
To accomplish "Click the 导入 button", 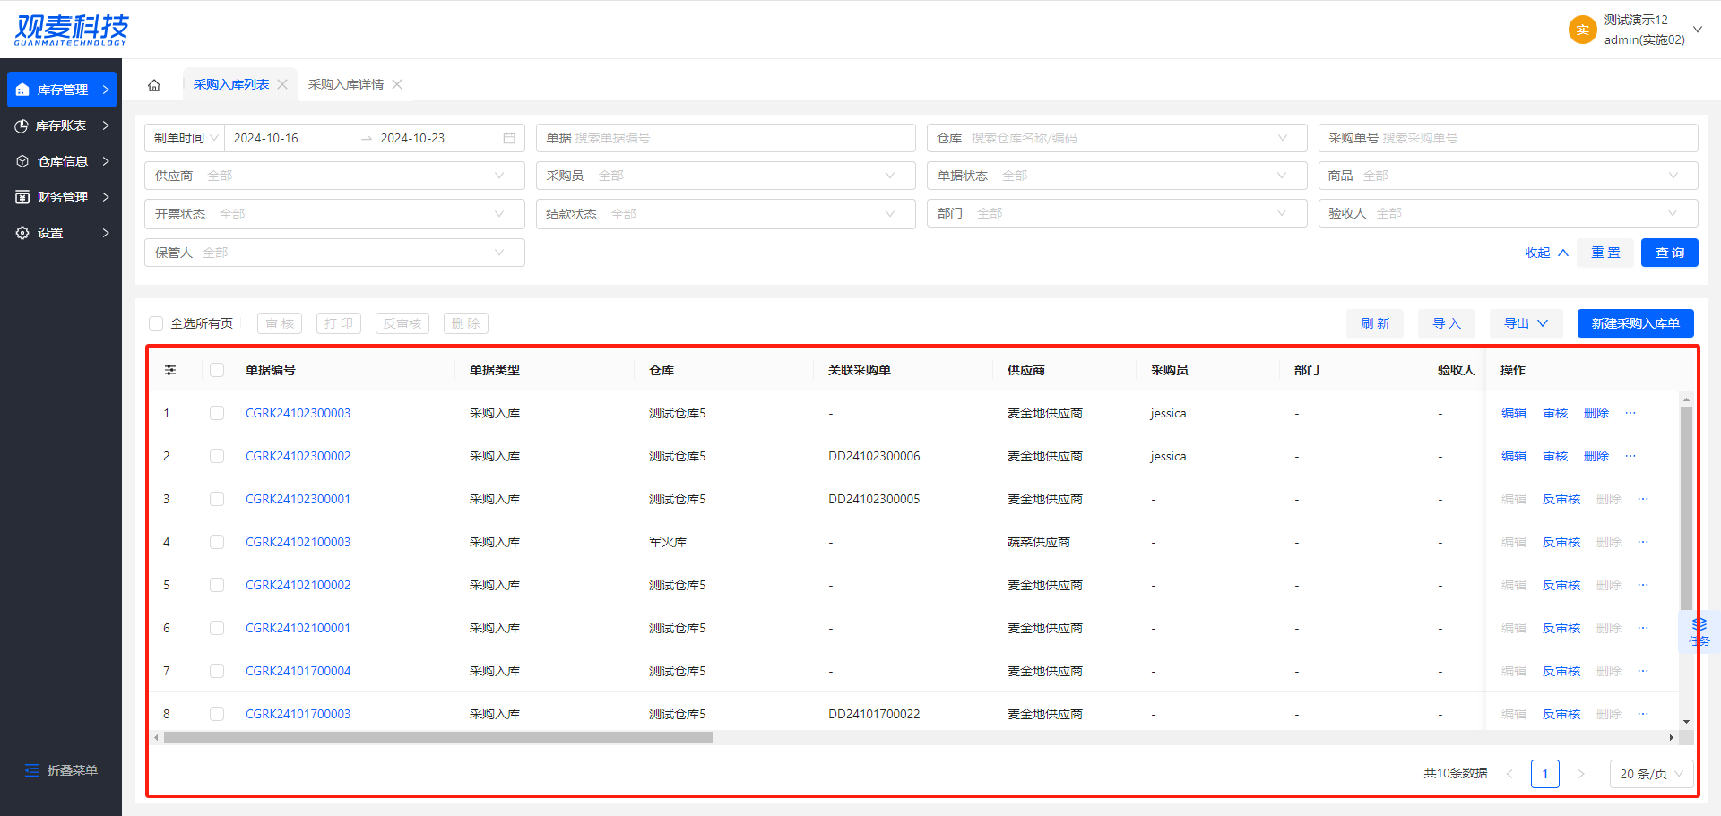I will (x=1447, y=323).
